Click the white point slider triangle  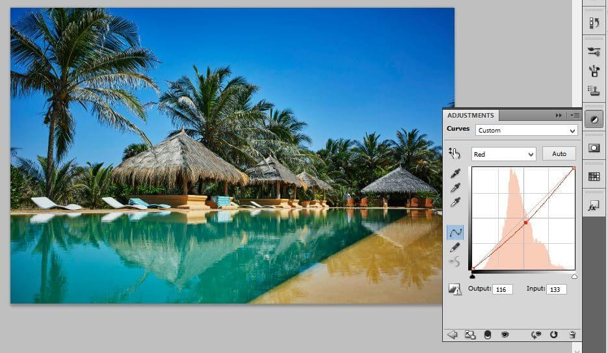pyautogui.click(x=574, y=276)
